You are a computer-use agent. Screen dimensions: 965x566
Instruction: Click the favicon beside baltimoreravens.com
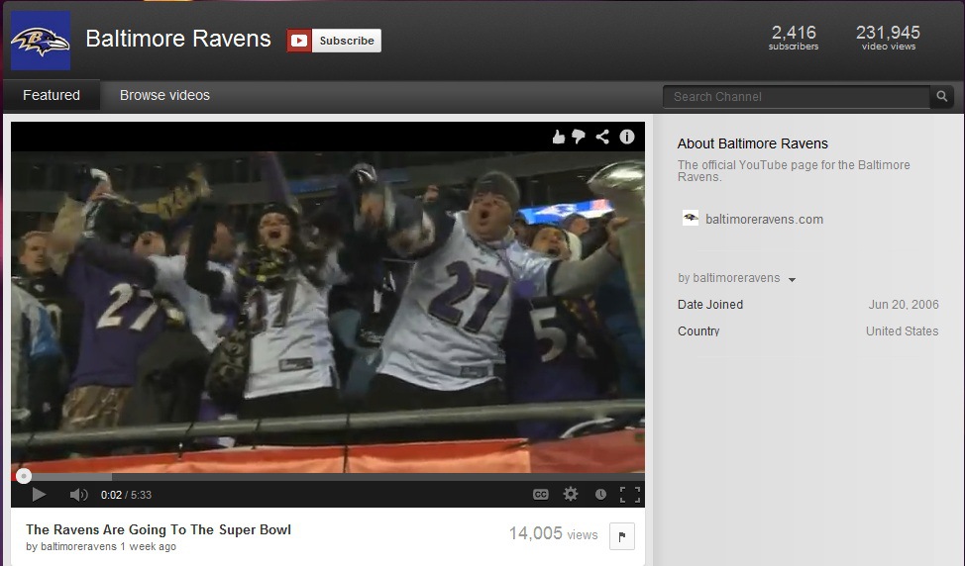(691, 218)
